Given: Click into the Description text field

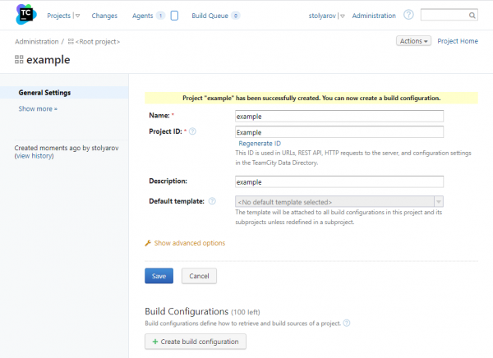Looking at the screenshot, I should pyautogui.click(x=339, y=181).
